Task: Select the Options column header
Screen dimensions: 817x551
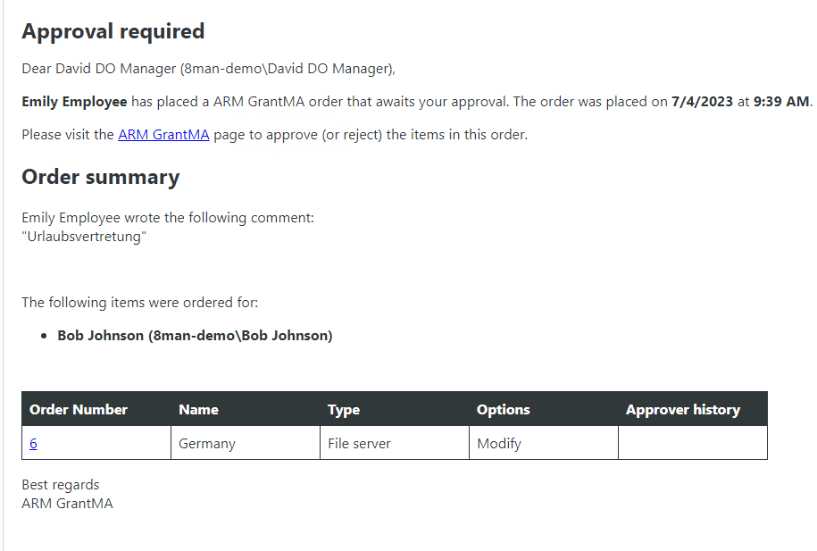Action: (503, 410)
